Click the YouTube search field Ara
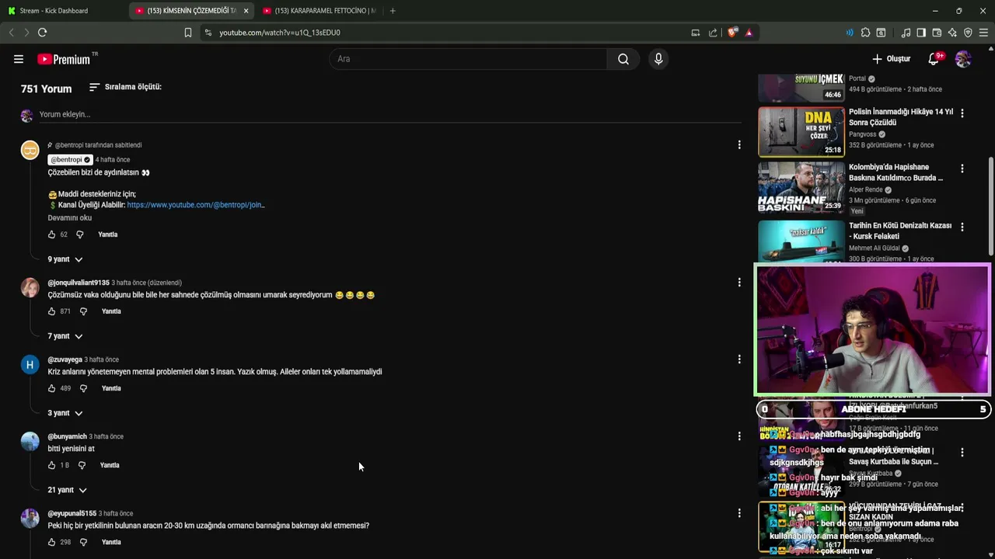995x559 pixels. pyautogui.click(x=468, y=59)
